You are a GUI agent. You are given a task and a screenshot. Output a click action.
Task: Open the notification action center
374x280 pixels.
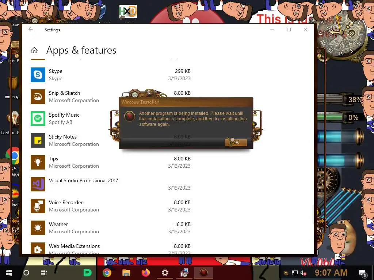click(x=363, y=273)
